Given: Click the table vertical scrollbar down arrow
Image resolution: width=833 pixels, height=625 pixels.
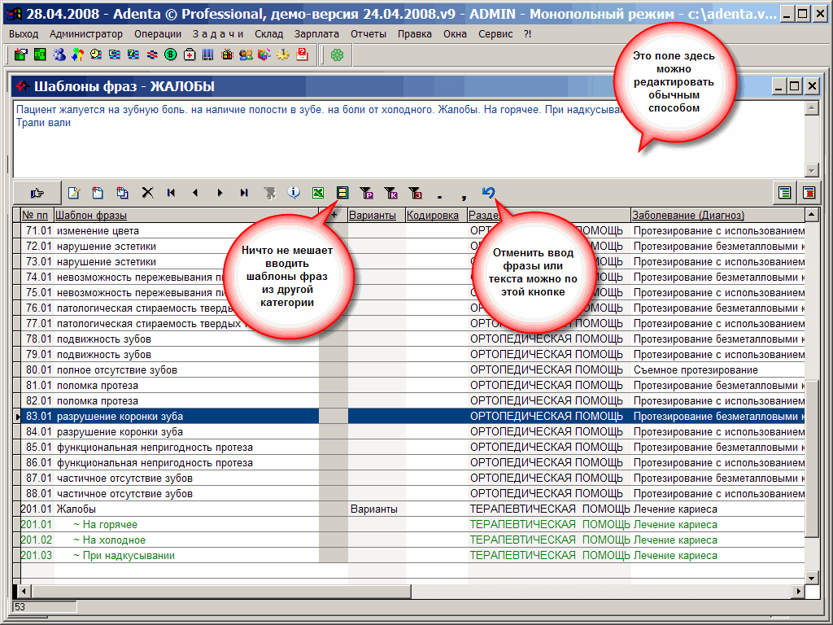Looking at the screenshot, I should click(x=811, y=577).
